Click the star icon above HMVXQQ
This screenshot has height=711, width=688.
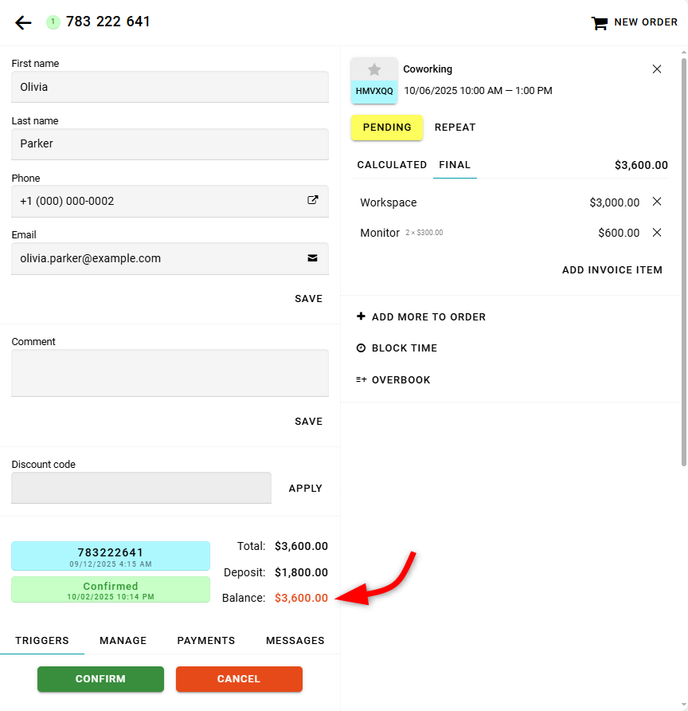(374, 69)
